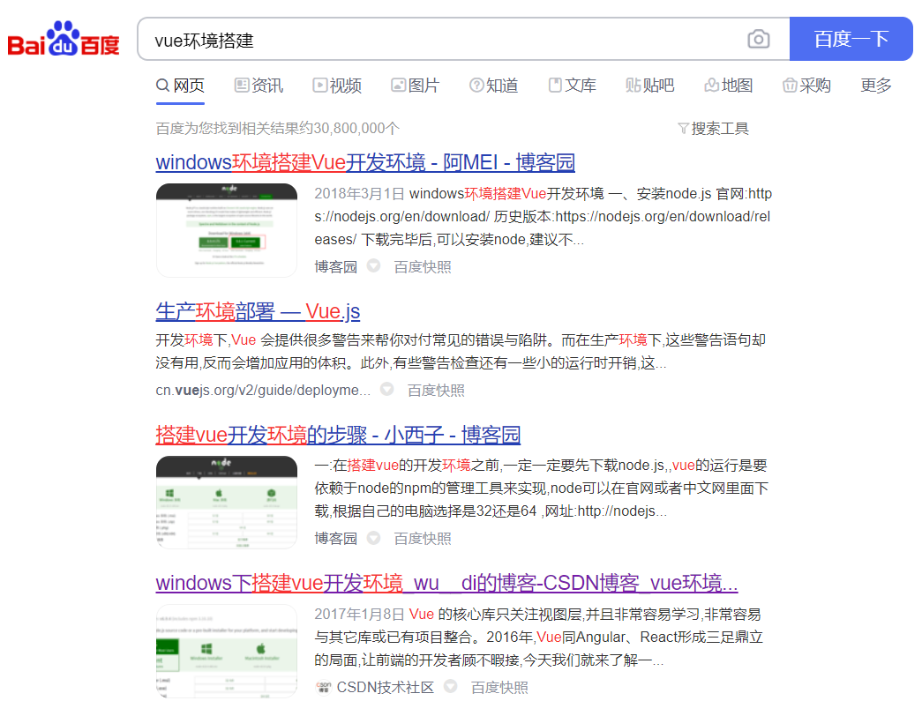
Task: Open the 图片 tab
Action: pyautogui.click(x=416, y=86)
